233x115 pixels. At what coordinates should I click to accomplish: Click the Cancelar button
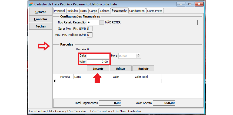[41, 19]
